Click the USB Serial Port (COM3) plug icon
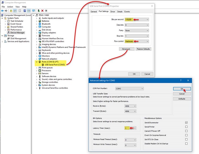The width and height of the screenshot is (199, 154). pos(43,65)
